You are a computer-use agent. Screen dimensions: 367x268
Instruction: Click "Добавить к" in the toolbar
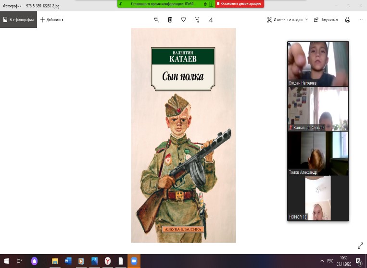52,20
